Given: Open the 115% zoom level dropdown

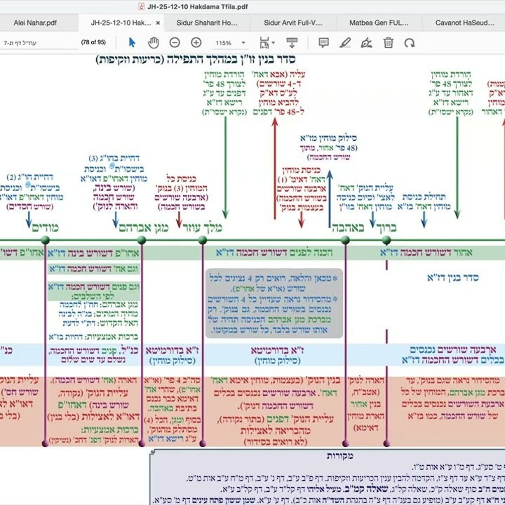Looking at the screenshot, I should [x=230, y=43].
